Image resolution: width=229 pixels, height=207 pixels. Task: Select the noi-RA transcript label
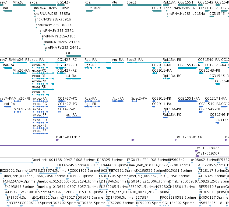(x=9, y=65)
